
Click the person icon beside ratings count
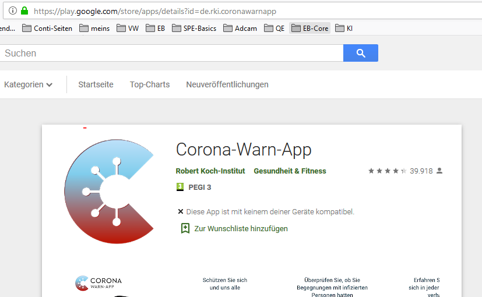pos(439,171)
